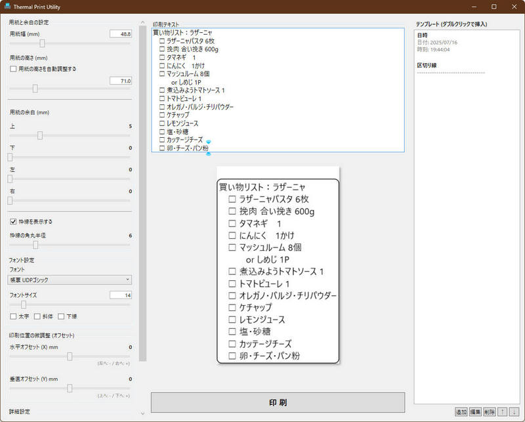The image size is (525, 422).
Task: Uncheck 枠線を表示する checkbox
Action: (14, 222)
